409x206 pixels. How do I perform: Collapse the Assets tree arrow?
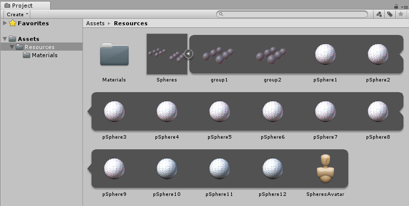coord(5,39)
